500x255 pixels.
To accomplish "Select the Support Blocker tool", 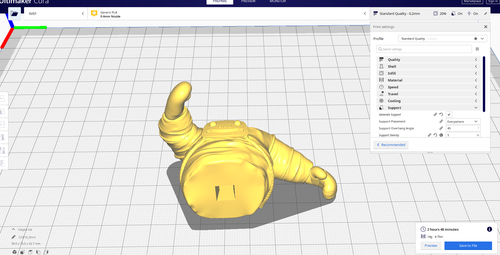I will coord(3,163).
